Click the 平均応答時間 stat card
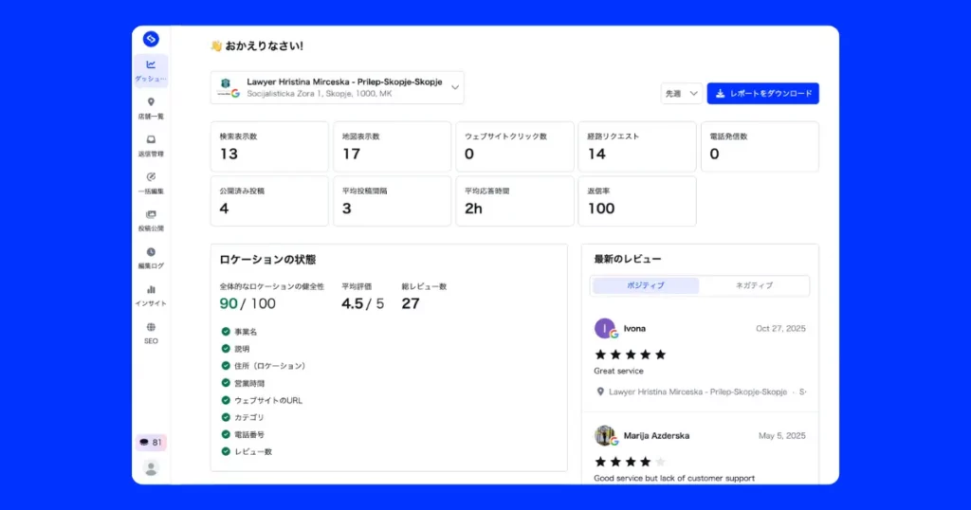Image resolution: width=971 pixels, height=510 pixels. point(515,201)
